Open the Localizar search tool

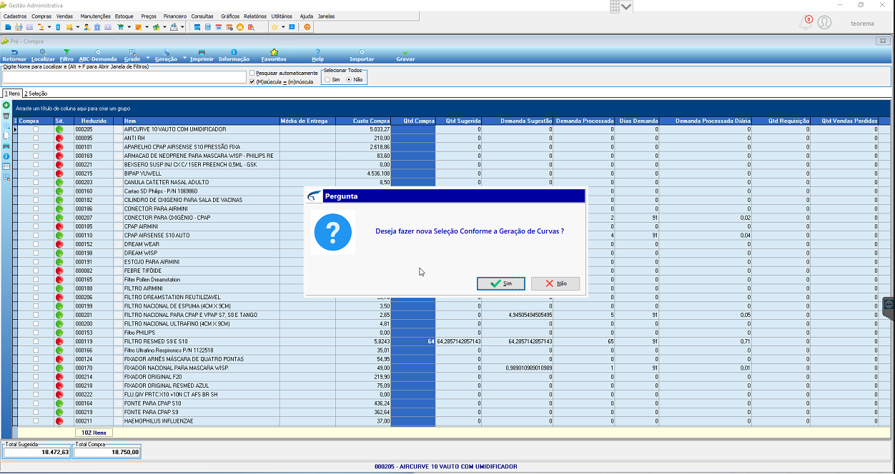[43, 52]
